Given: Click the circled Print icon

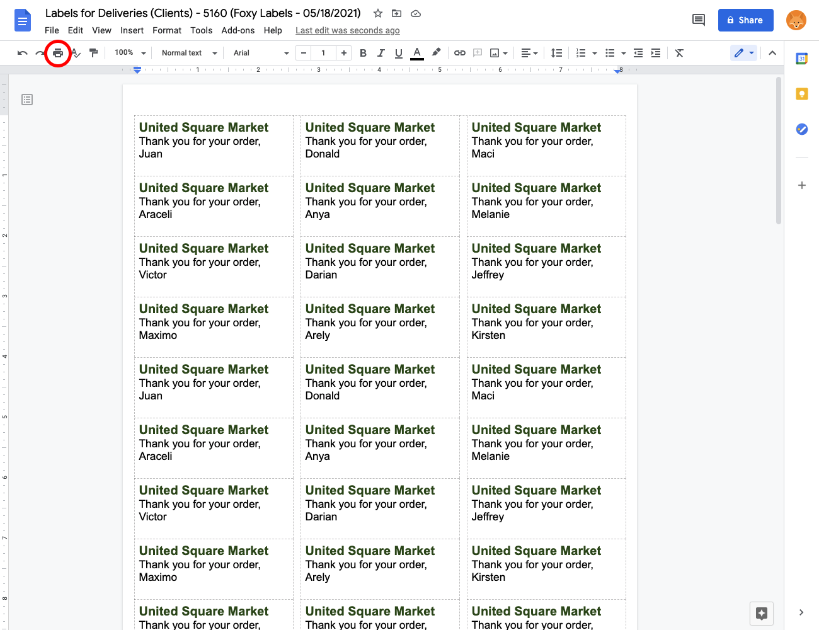Looking at the screenshot, I should (x=57, y=53).
